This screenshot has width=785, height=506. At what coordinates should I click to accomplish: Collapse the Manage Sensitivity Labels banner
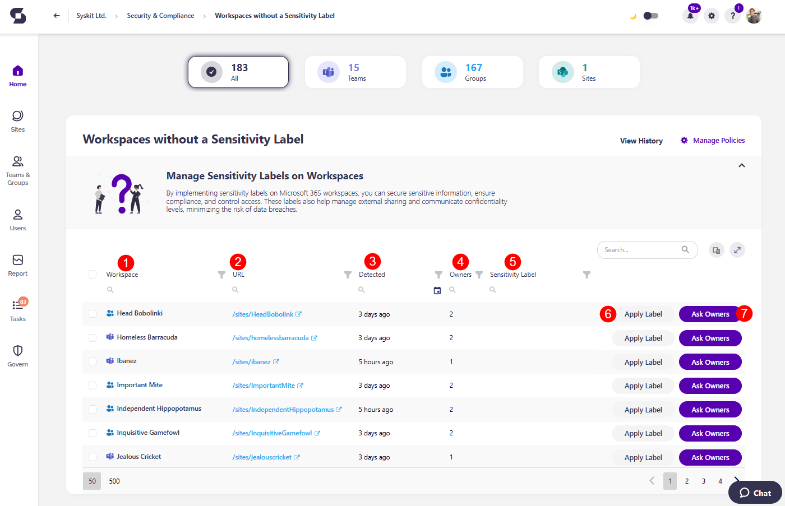(x=741, y=165)
